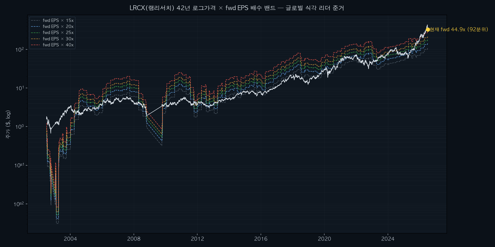Click the y-axis tick label 10⁰
The width and height of the screenshot is (495, 247).
pyautogui.click(x=20, y=127)
